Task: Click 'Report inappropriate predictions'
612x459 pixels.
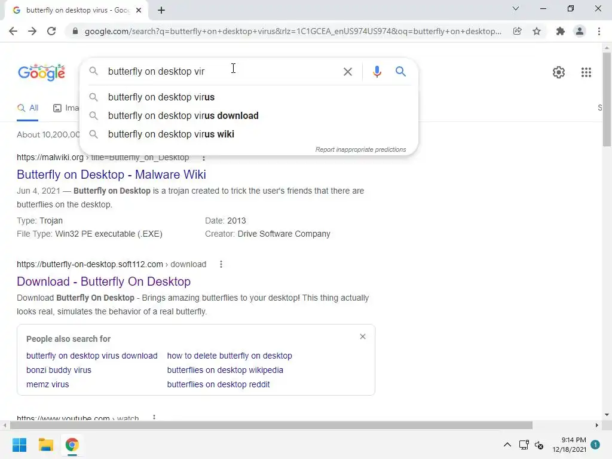Action: pos(360,149)
